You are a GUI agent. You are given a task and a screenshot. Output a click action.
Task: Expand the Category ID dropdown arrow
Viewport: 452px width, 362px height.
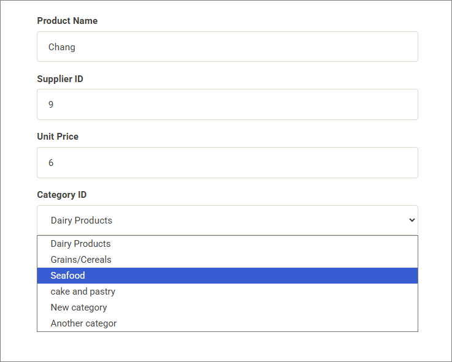412,221
